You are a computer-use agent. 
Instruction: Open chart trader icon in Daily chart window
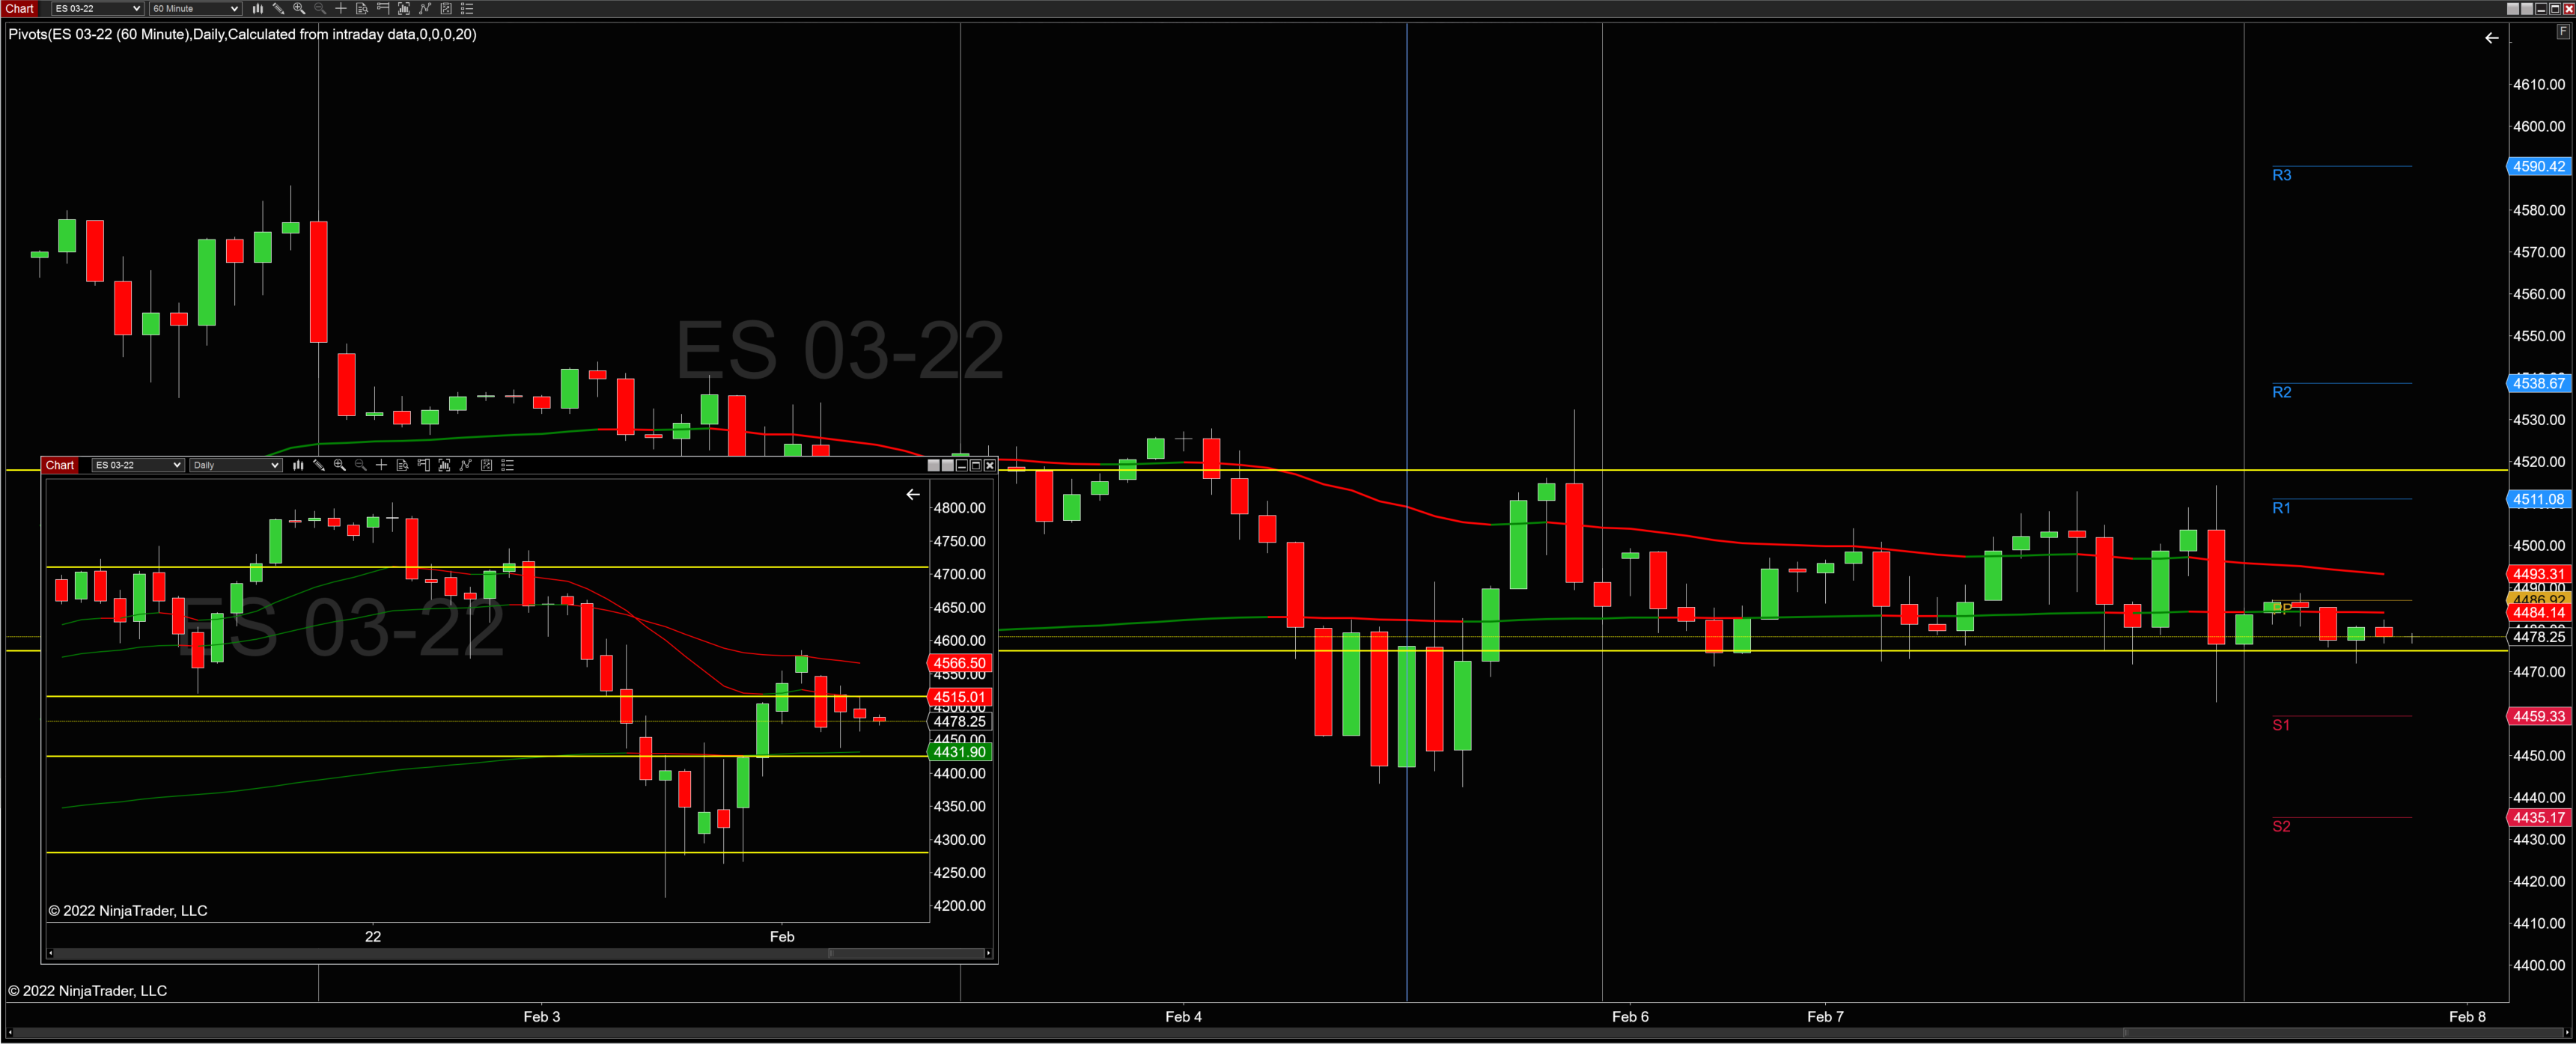(x=423, y=465)
